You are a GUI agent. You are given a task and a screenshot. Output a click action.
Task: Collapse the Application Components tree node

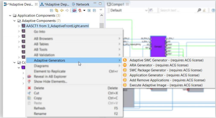[10, 16]
